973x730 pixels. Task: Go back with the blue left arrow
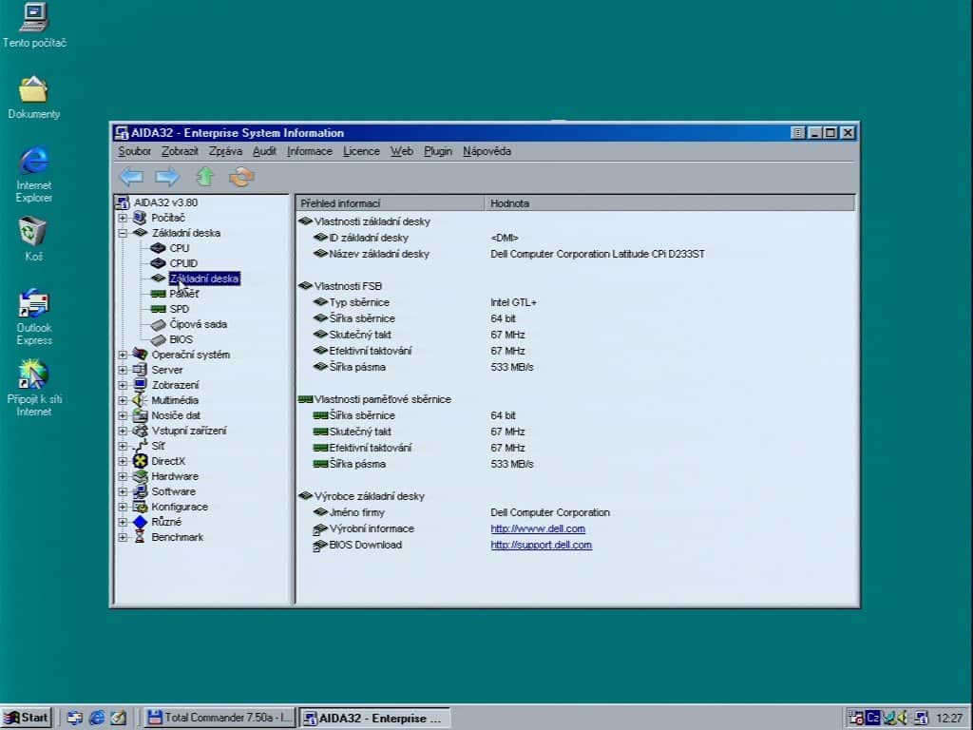(131, 177)
